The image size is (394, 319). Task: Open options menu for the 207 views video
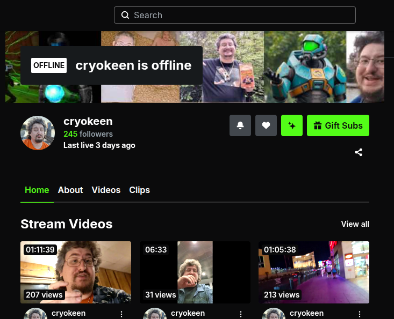(121, 314)
